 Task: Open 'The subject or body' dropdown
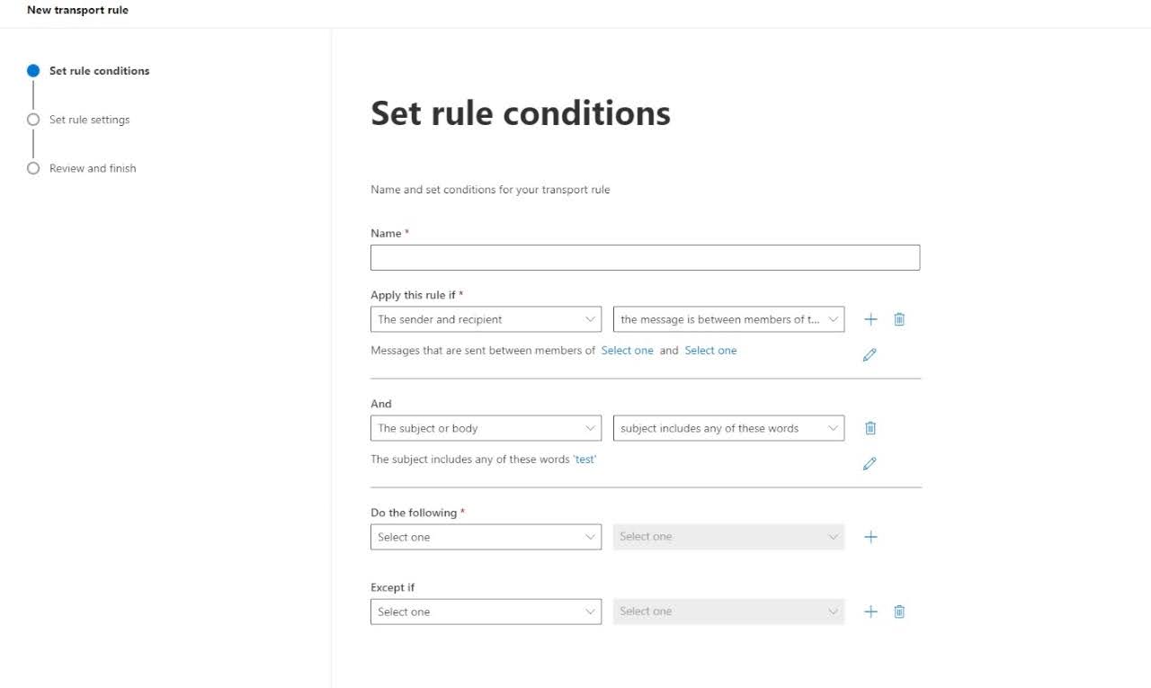[x=486, y=428]
